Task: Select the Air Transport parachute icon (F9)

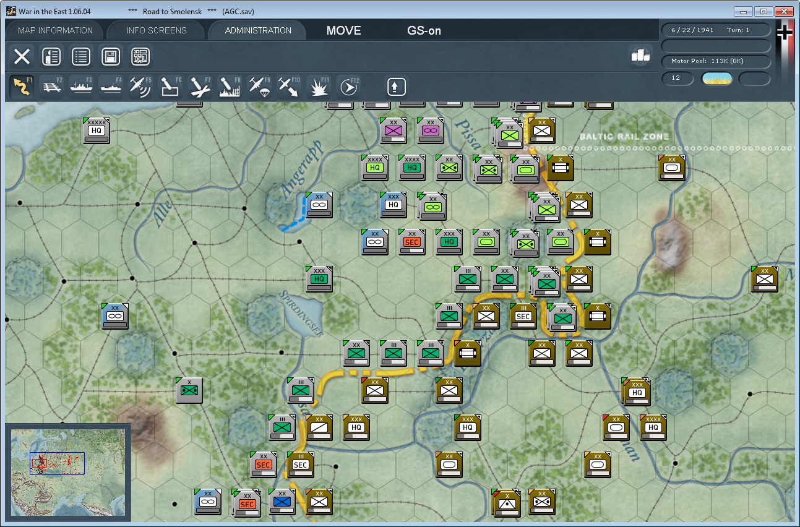Action: pos(259,87)
